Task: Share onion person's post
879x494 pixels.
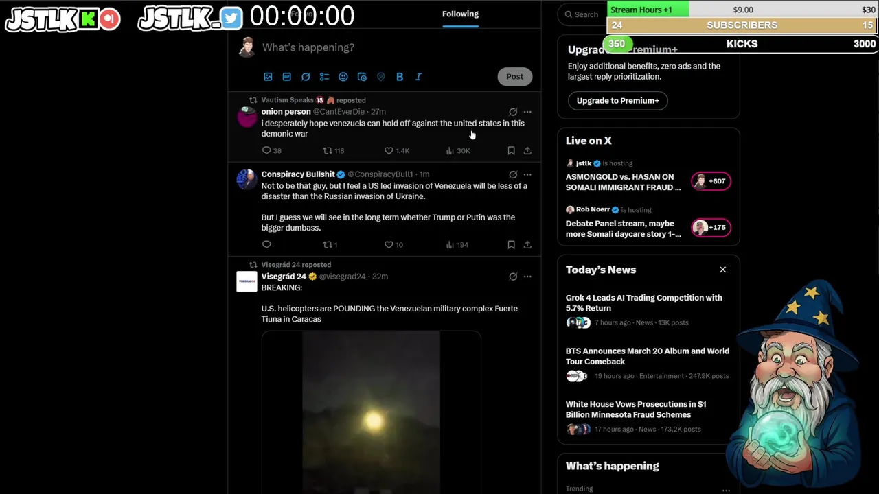Action: tap(527, 150)
